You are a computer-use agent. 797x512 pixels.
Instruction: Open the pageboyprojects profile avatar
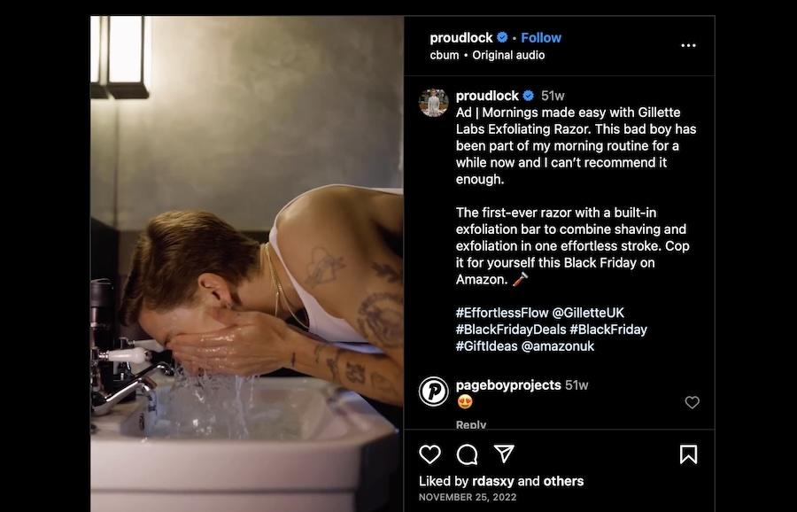point(434,391)
